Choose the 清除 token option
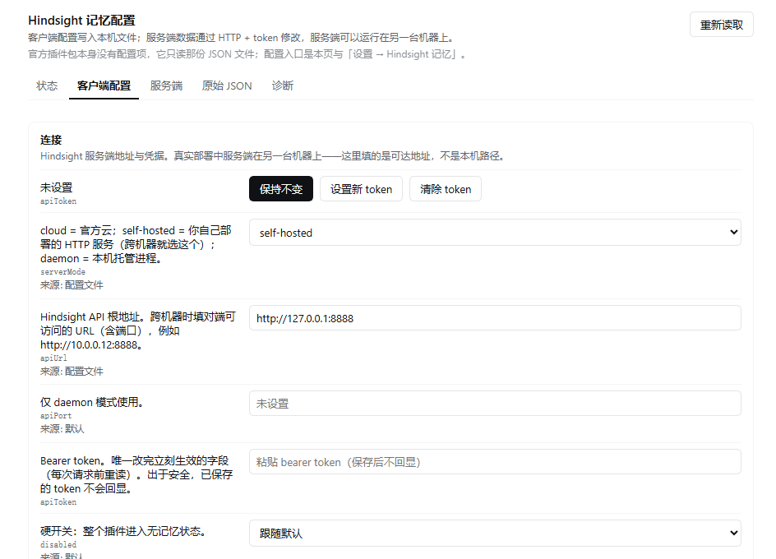This screenshot has height=559, width=776. pyautogui.click(x=446, y=188)
